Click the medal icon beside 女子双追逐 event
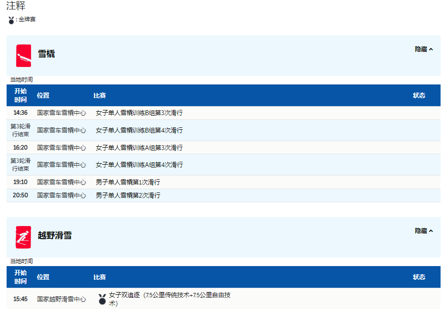Image resolution: width=441 pixels, height=309 pixels. coord(102,299)
